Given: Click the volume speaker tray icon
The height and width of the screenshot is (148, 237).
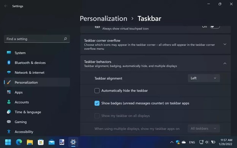Looking at the screenshot, I should 207,142.
